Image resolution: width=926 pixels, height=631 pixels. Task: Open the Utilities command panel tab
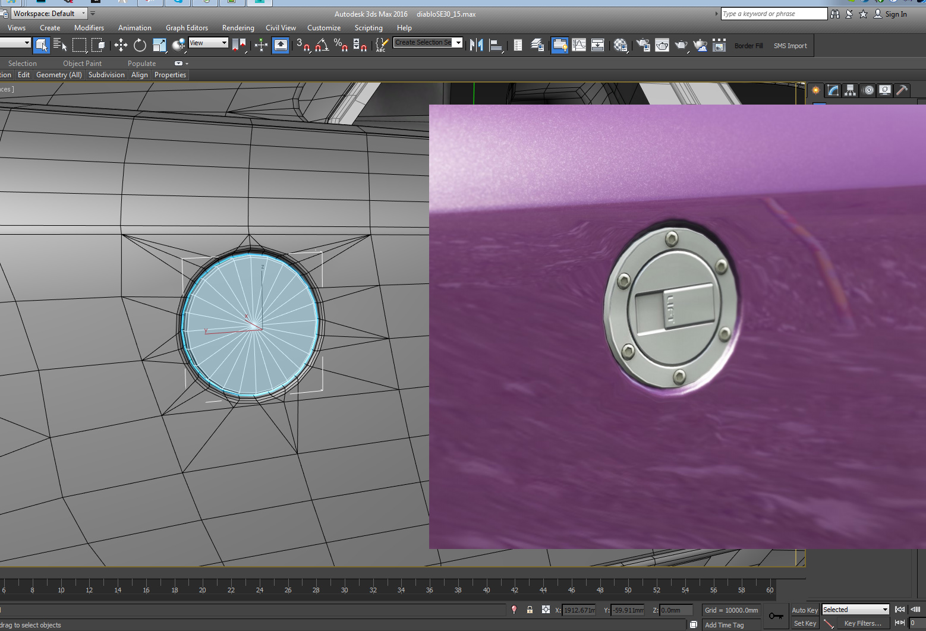coord(902,90)
